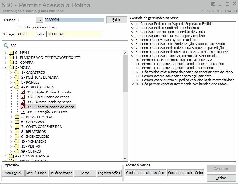Viewport: 238px width, 184px height.
Task: Enable permission 15 - vínculo de rastreabilidade
Action: pyautogui.click(x=133, y=80)
